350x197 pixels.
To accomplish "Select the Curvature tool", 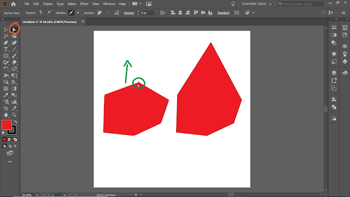I will [14, 43].
